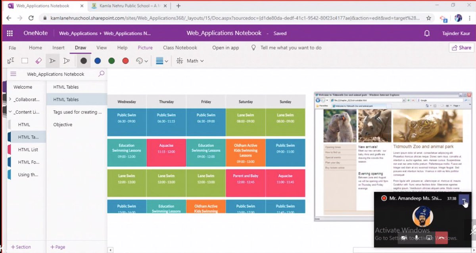This screenshot has height=253, width=476.
Task: Click the browser address bar
Action: [234, 18]
